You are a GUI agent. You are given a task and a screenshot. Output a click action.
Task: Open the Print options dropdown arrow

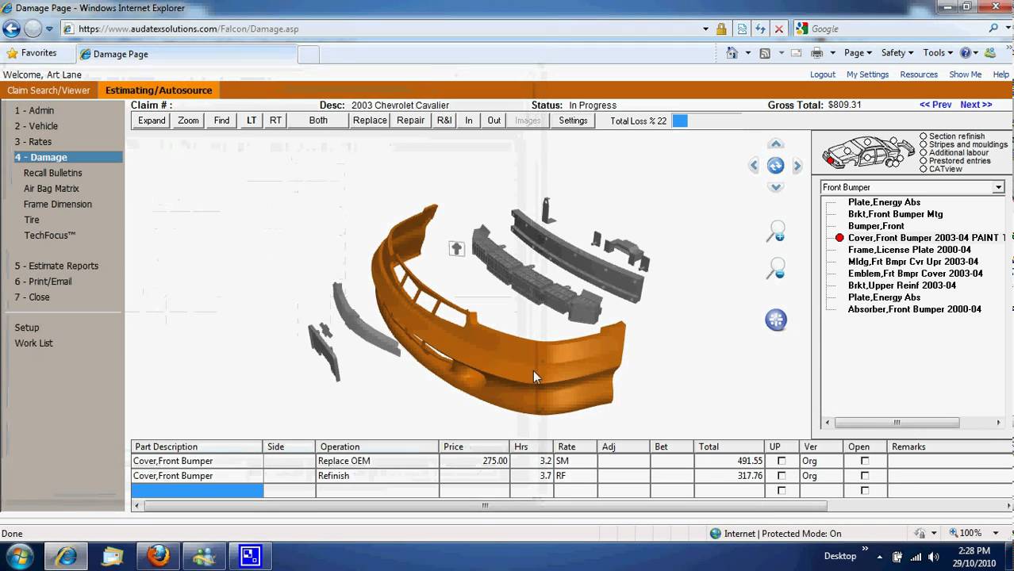pyautogui.click(x=832, y=53)
